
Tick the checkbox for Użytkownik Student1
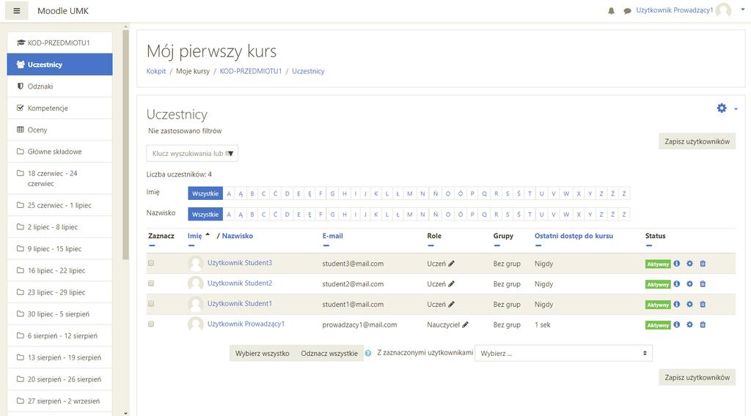click(151, 304)
